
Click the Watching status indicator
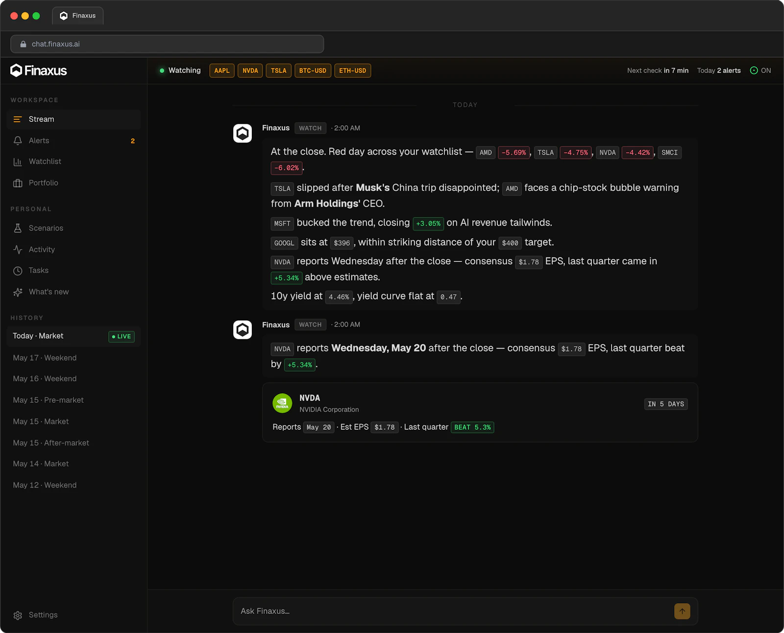pyautogui.click(x=180, y=70)
